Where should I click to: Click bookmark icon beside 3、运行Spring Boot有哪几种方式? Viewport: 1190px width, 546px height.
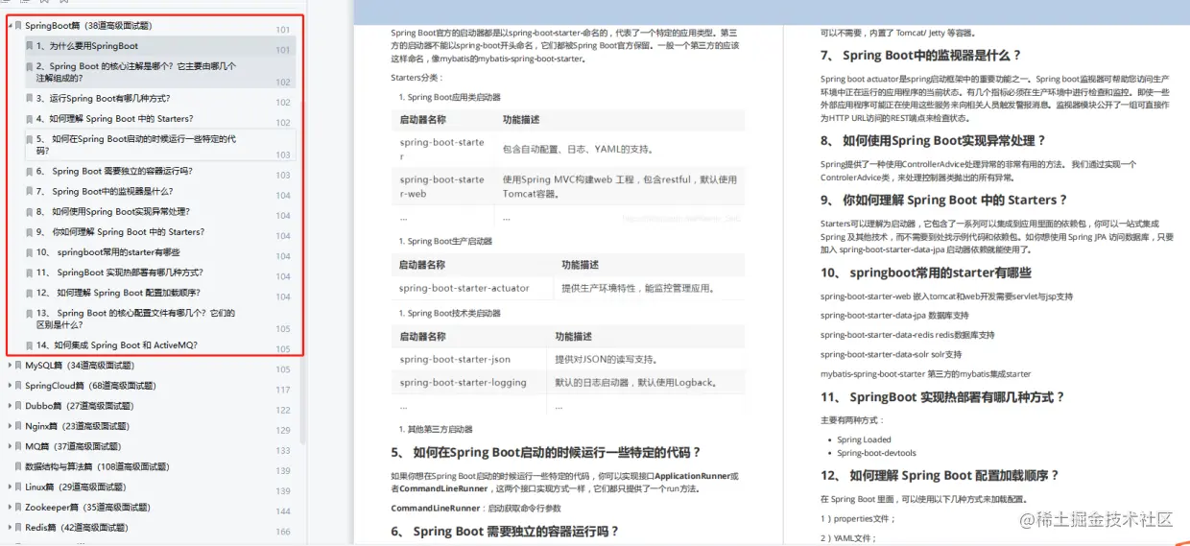click(x=30, y=99)
